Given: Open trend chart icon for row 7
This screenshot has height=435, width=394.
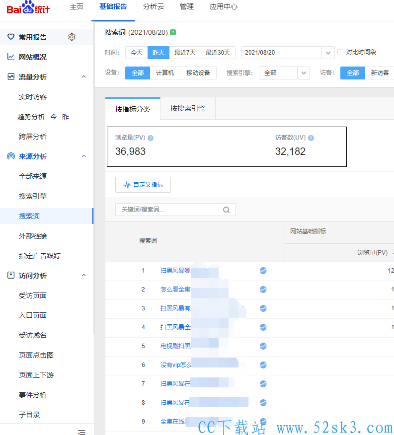Looking at the screenshot, I should point(263,384).
